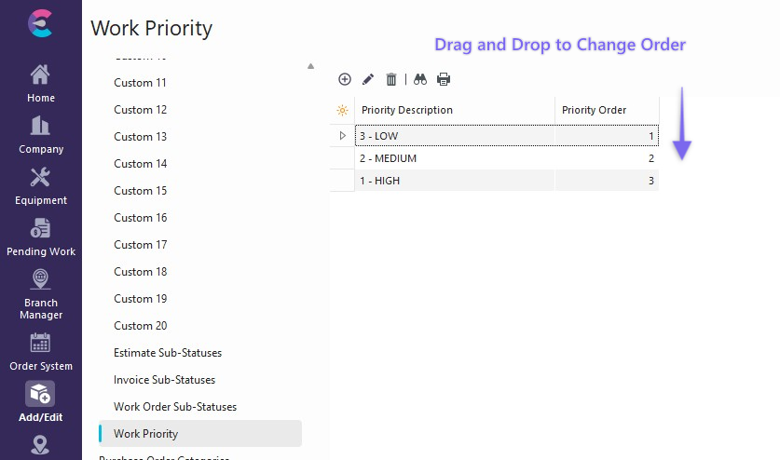This screenshot has width=780, height=460.
Task: Open the Equipment section
Action: pos(40,185)
